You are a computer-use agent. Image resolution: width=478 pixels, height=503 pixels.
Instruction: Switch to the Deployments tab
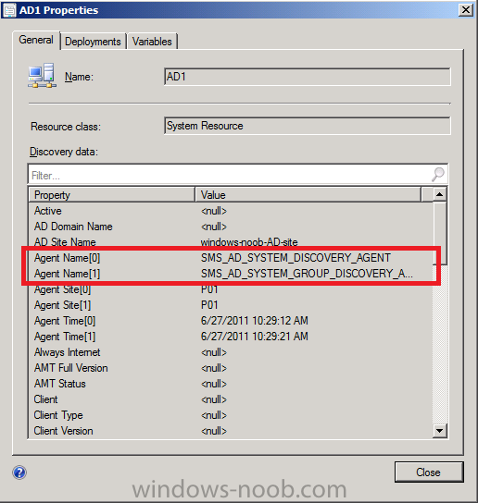coord(93,42)
